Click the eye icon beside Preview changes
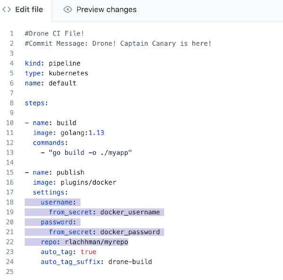This screenshot has width=283, height=280. (x=67, y=9)
